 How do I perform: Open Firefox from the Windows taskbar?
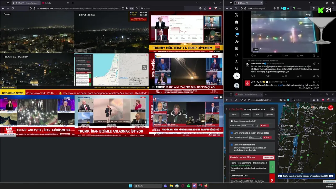pyautogui.click(x=206, y=186)
